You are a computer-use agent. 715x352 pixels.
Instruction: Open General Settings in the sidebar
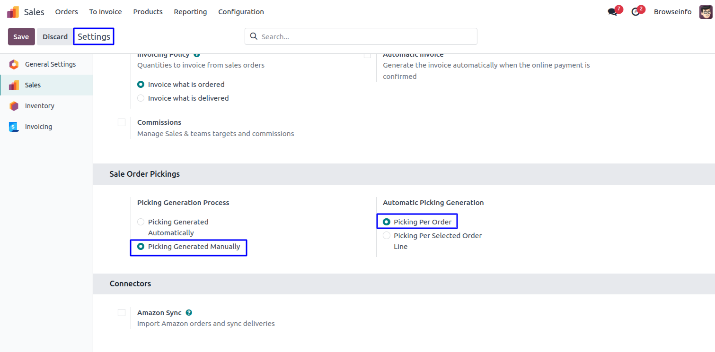(x=50, y=64)
